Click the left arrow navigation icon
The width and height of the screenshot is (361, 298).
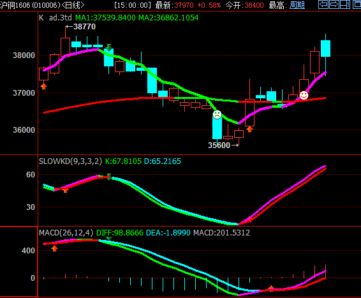pos(323,4)
